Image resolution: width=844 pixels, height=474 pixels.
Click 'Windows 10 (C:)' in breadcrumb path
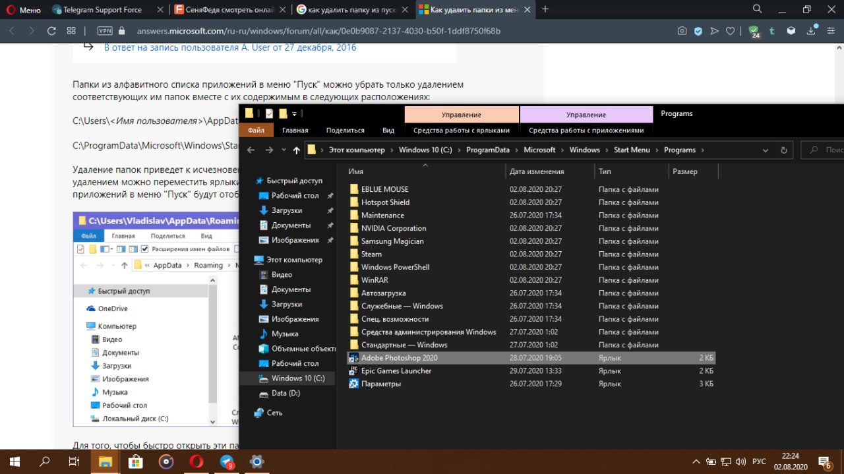(x=425, y=150)
